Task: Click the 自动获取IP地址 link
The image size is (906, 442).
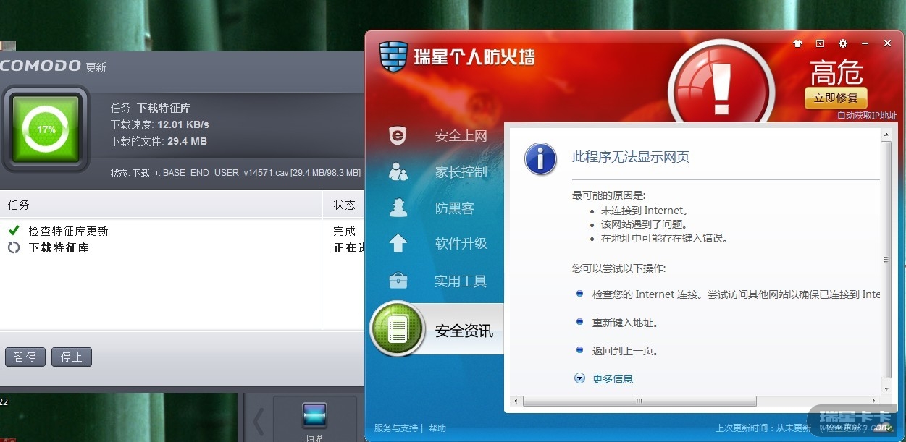Action: [867, 116]
